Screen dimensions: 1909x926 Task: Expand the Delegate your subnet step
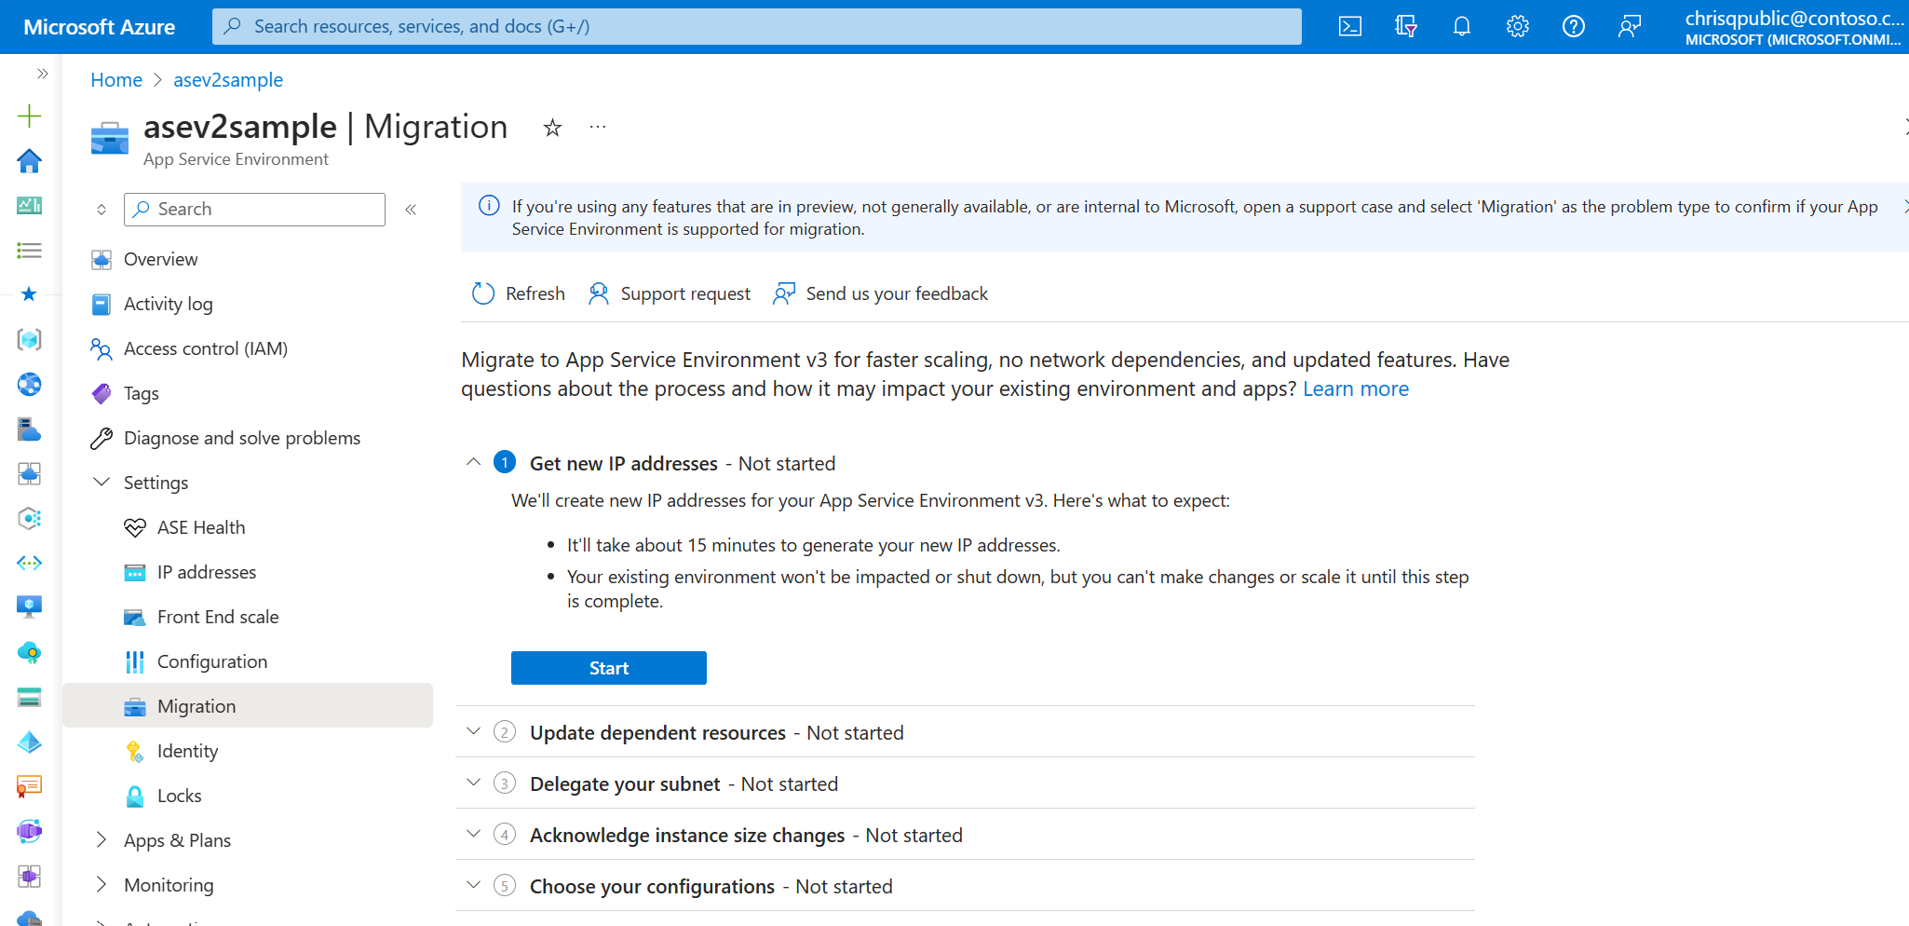click(474, 783)
